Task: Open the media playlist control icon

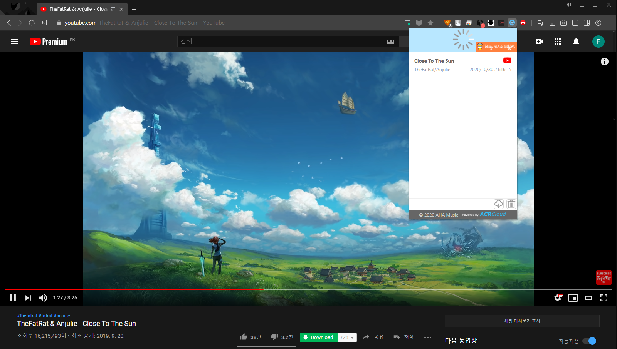Action: (540, 23)
